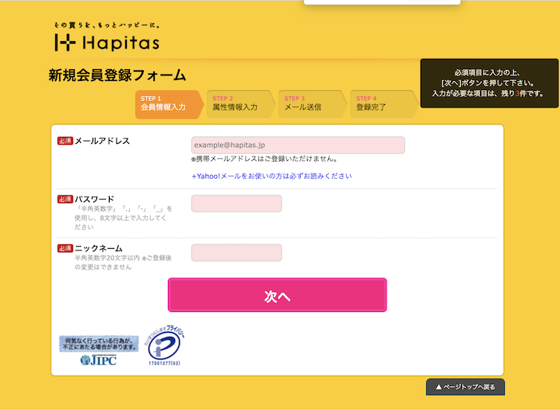Click the 新規会員登録フォーム heading

pyautogui.click(x=117, y=75)
